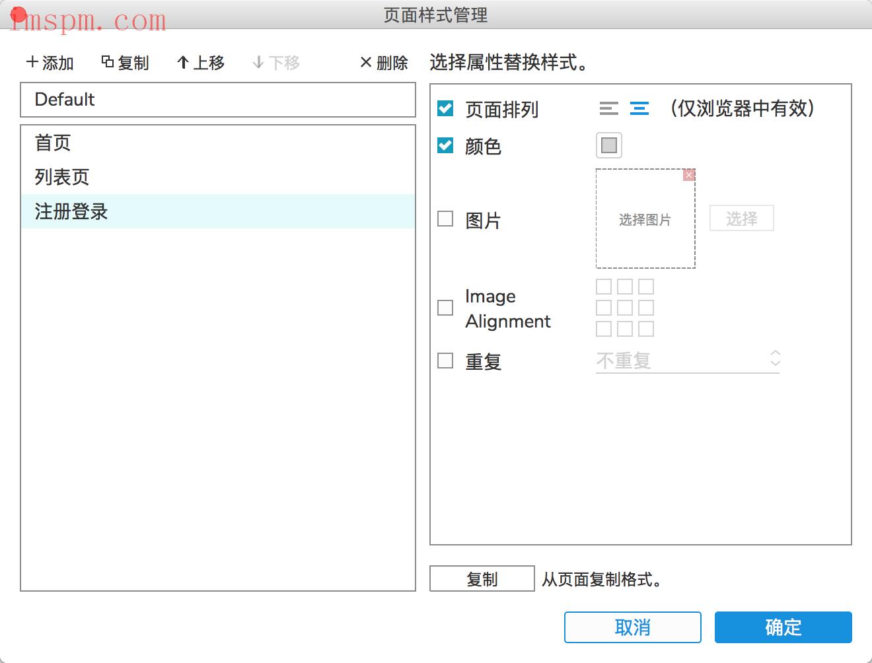Select the Default page style
Viewport: 872px width, 663px height.
click(218, 100)
